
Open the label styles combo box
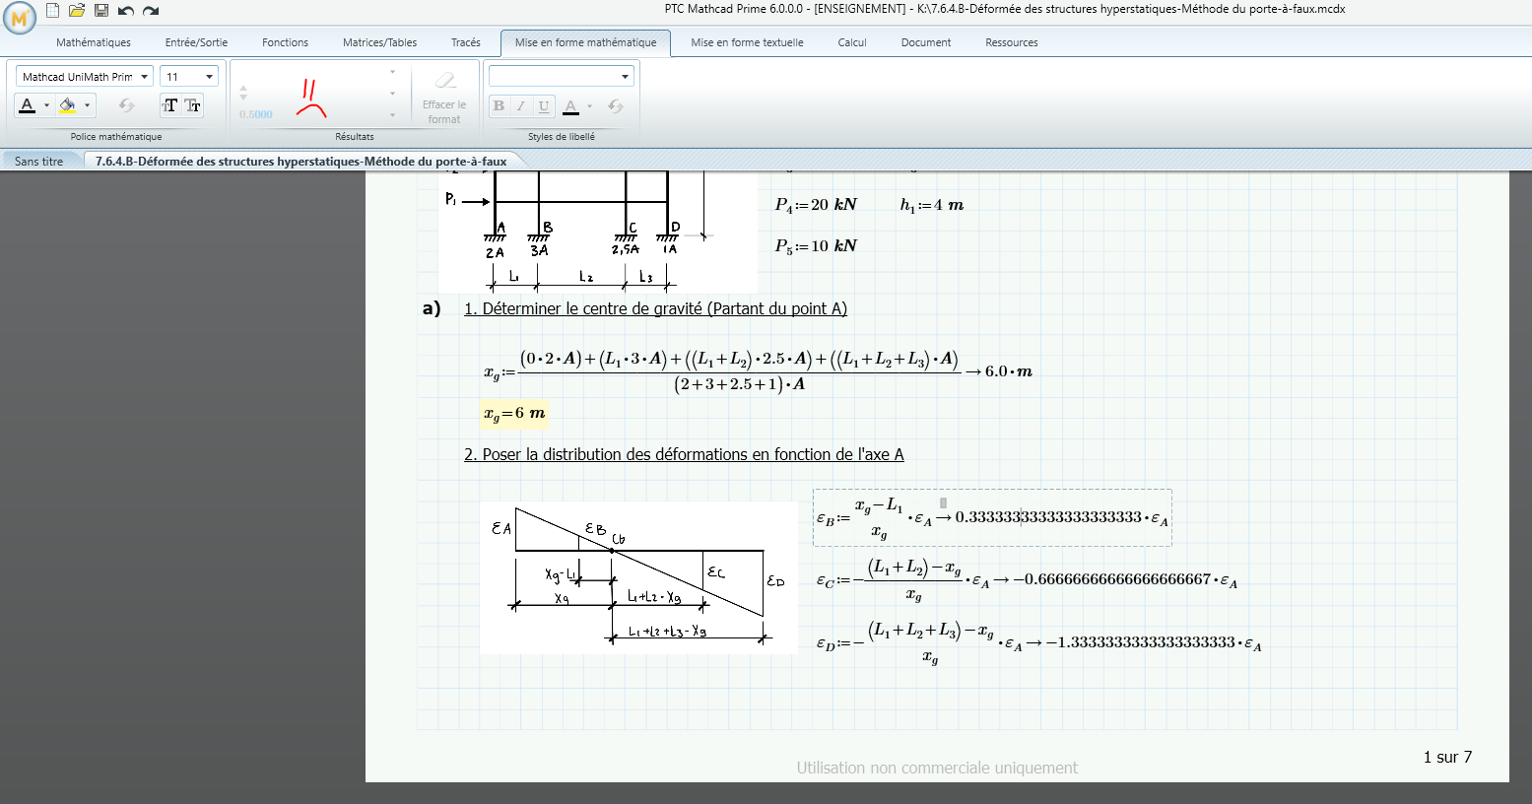(x=625, y=77)
